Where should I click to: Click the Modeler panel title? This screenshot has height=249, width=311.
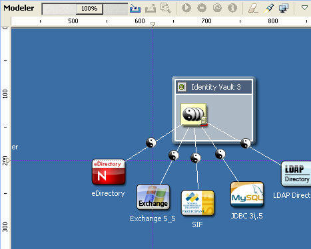[x=19, y=8]
